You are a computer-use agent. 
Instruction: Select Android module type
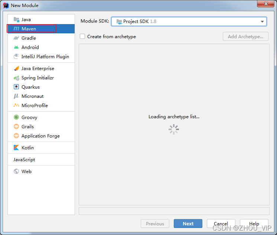click(41, 47)
